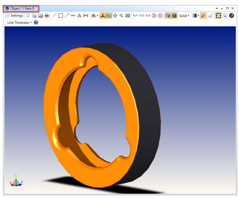Switch to the X|Y view

[135, 16]
